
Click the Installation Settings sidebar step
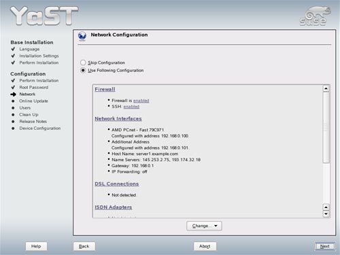tap(39, 56)
